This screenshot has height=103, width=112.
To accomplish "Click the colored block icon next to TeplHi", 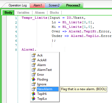I will tap(33, 94).
